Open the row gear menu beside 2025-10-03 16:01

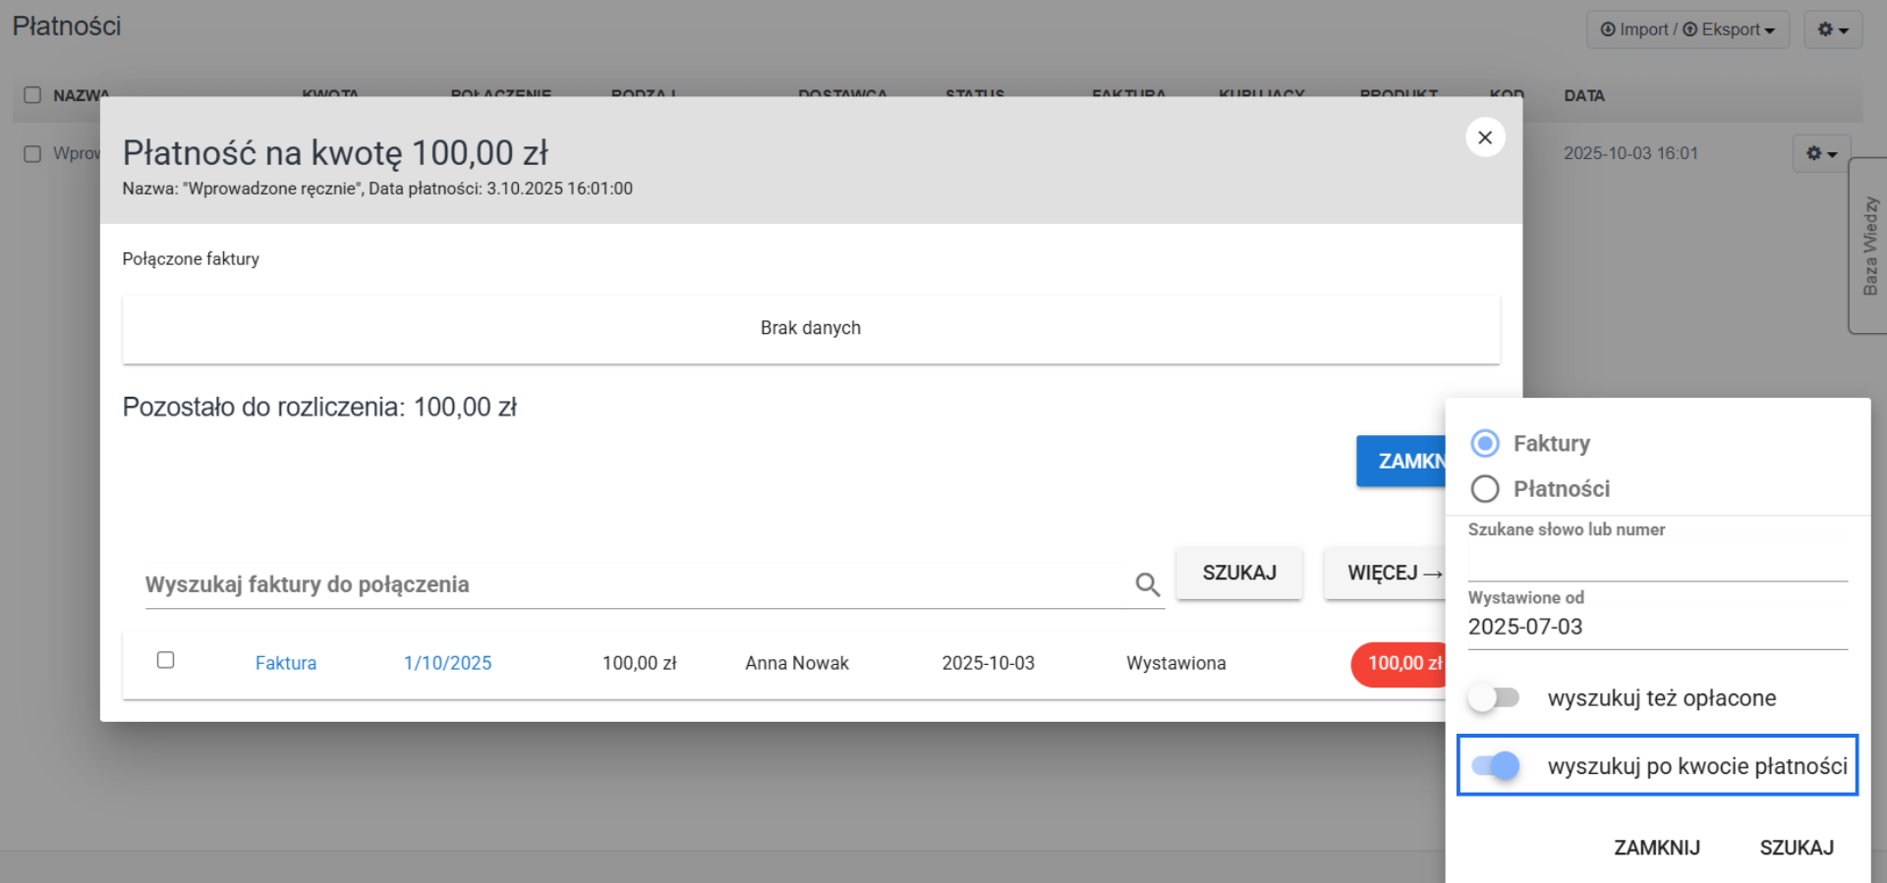click(1821, 153)
